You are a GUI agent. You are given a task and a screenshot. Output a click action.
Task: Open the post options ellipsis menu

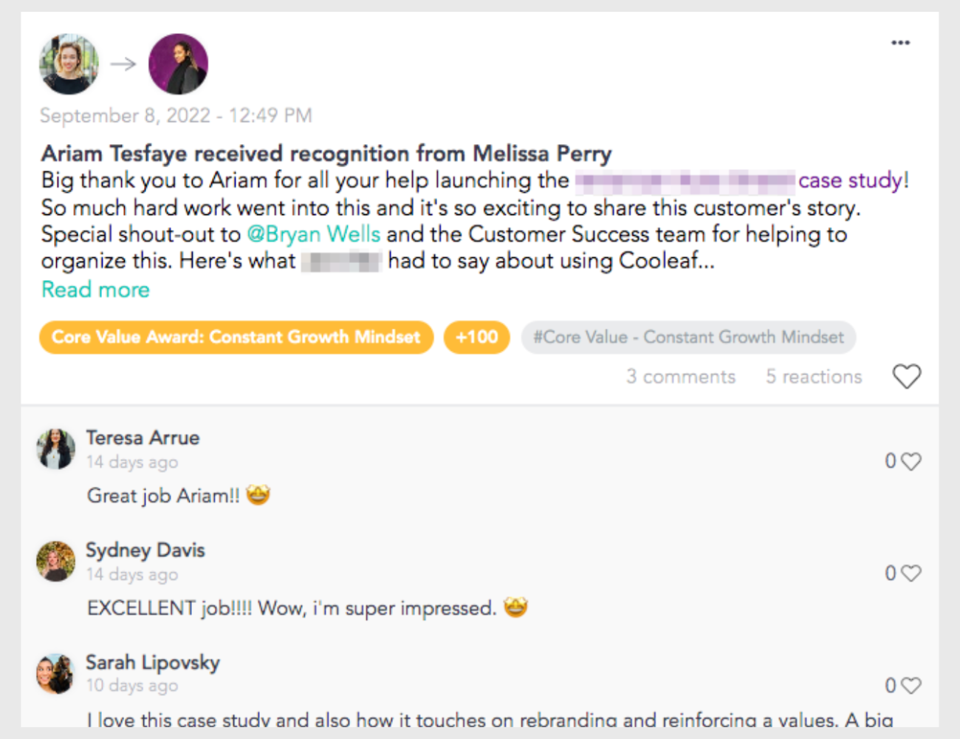(900, 42)
